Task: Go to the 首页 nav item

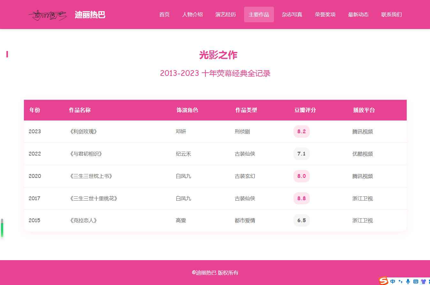Action: coord(164,15)
